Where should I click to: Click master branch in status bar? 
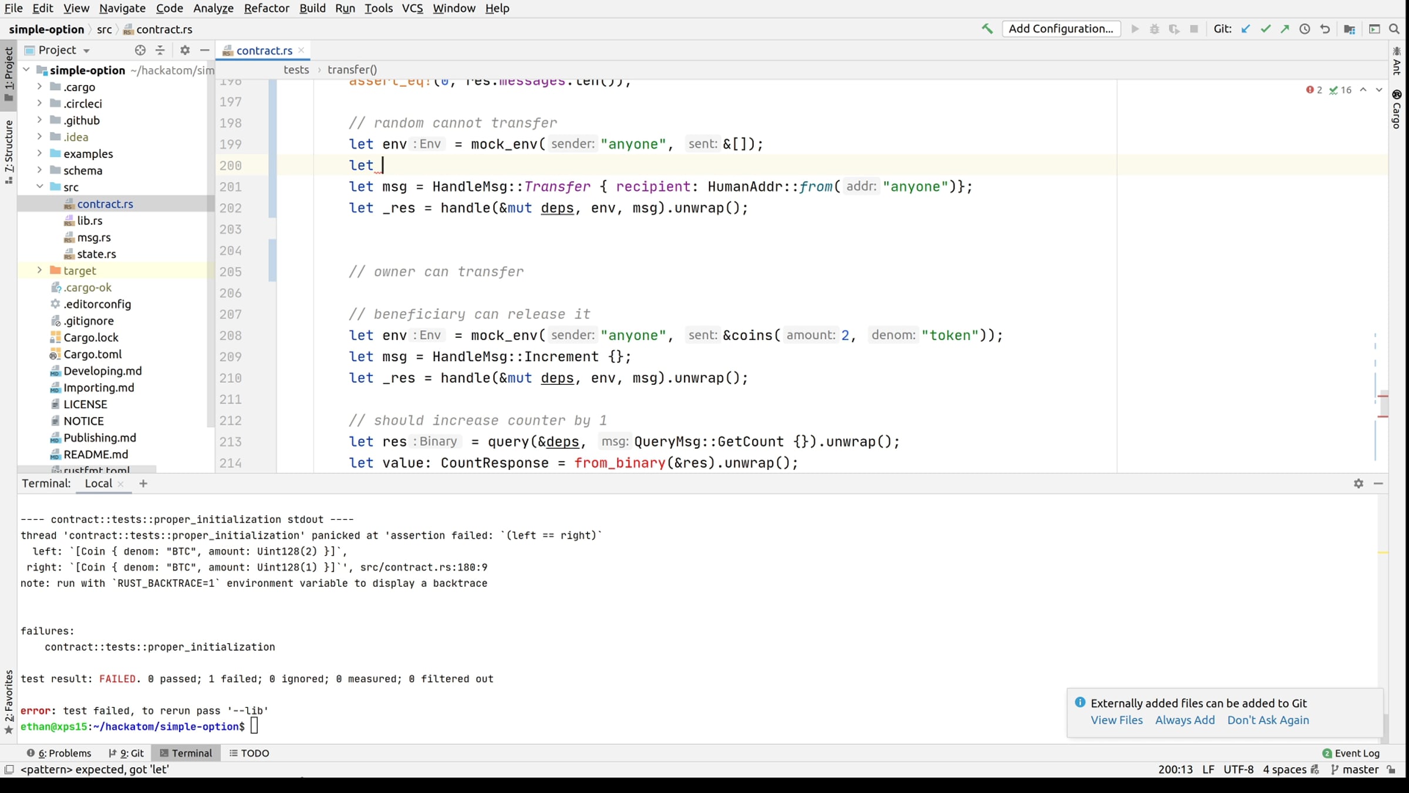[1355, 770]
